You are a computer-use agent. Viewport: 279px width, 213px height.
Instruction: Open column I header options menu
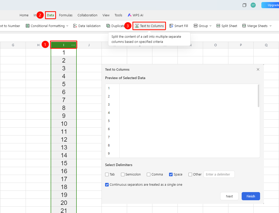pyautogui.click(x=73, y=45)
